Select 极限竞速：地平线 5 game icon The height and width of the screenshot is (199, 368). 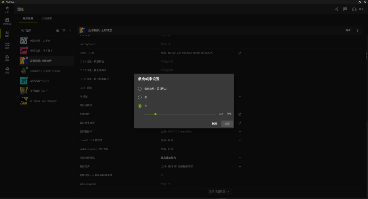click(24, 51)
